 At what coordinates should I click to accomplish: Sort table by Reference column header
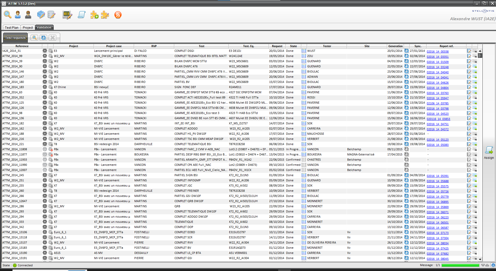click(x=22, y=46)
